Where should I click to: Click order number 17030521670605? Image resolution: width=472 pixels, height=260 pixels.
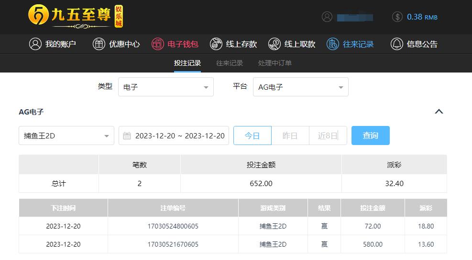coord(173,244)
